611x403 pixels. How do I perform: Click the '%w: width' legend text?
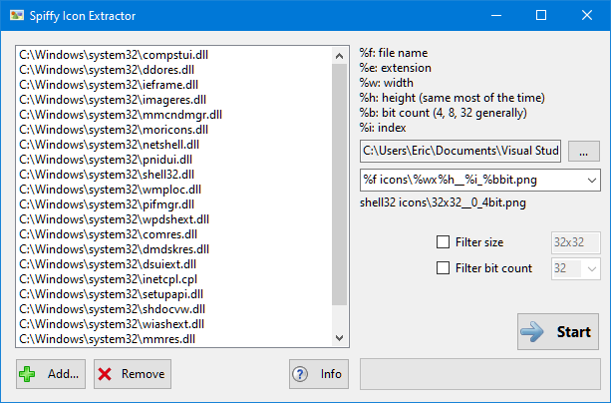[387, 83]
